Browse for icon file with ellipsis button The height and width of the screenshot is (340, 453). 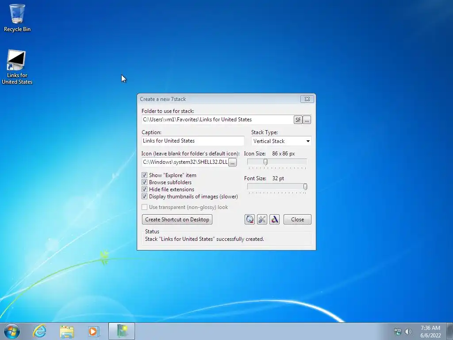(232, 162)
